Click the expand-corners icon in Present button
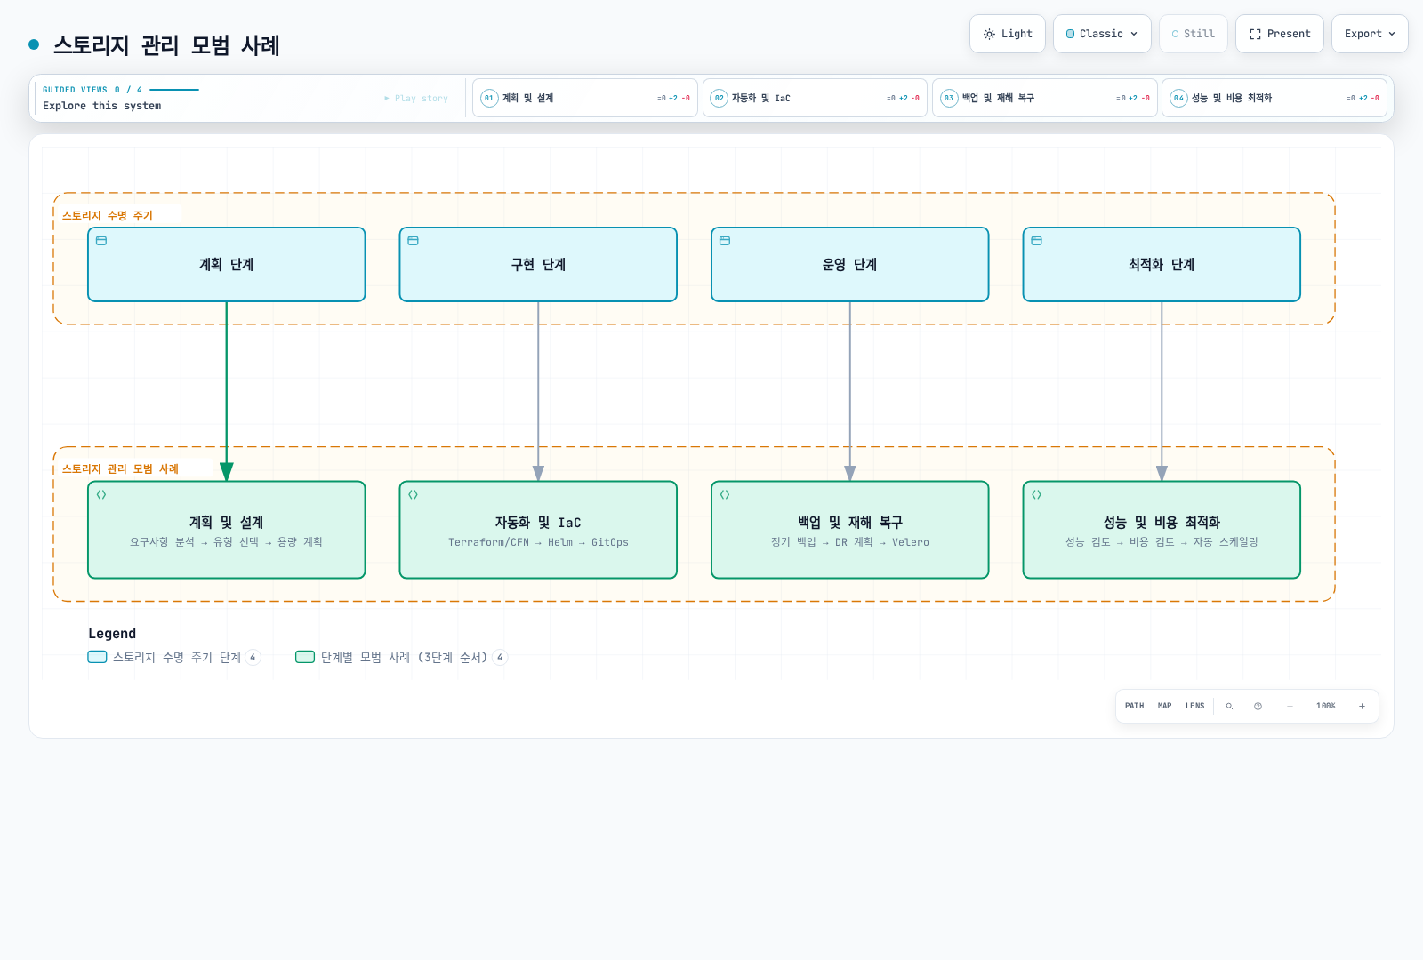Viewport: 1423px width, 960px height. click(x=1255, y=34)
